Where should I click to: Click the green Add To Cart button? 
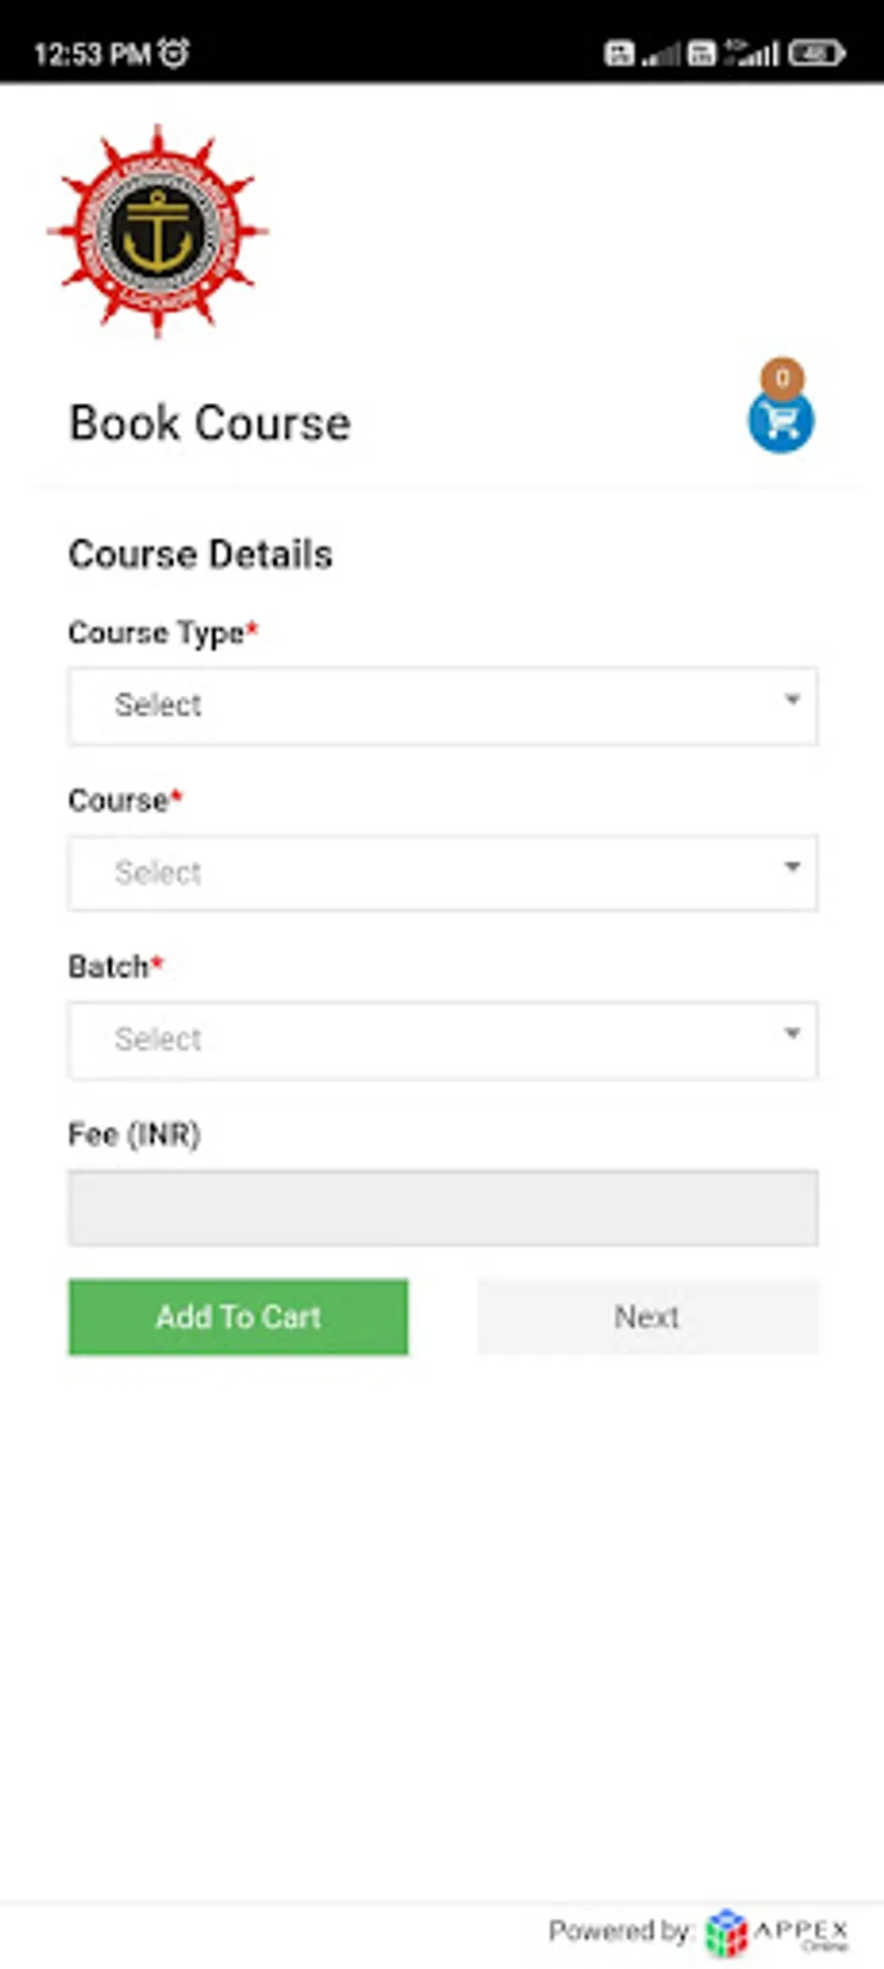(239, 1317)
